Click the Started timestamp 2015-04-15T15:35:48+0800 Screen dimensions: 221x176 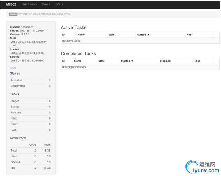tap(28, 53)
